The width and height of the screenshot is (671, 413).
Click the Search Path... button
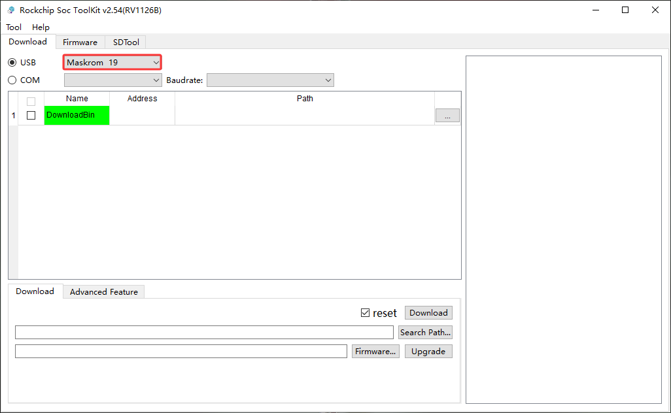pyautogui.click(x=425, y=332)
